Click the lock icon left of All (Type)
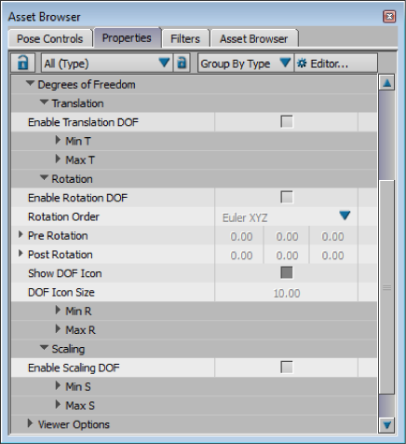 [22, 62]
